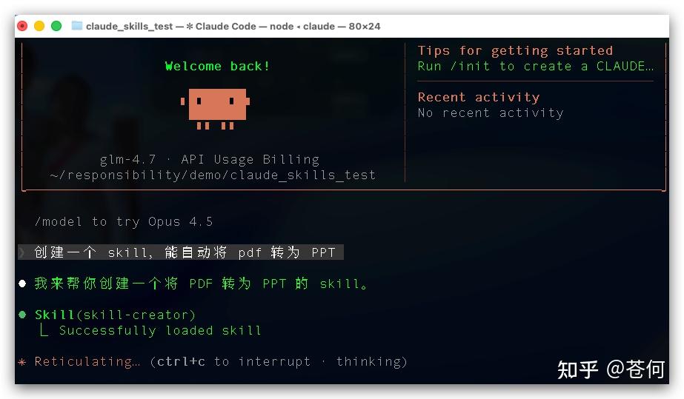
Task: Click the 'Recent activity' heading
Action: click(479, 97)
